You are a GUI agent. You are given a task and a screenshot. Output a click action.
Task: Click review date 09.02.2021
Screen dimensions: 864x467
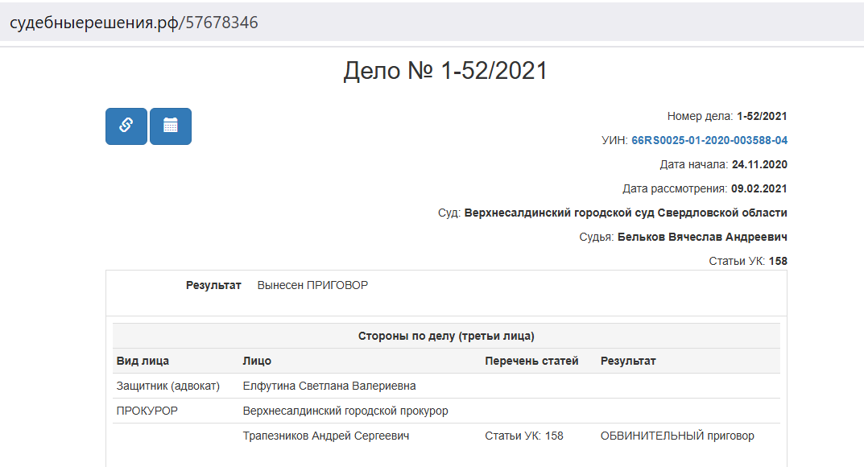[x=759, y=189]
